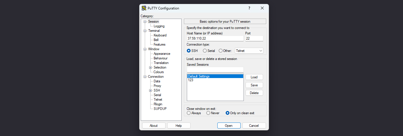Open the Telnet category in the tree

pos(158,100)
